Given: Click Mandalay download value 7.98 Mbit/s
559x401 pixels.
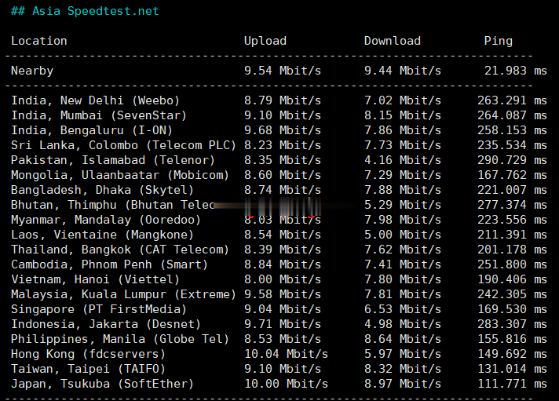Looking at the screenshot, I should coord(403,220).
